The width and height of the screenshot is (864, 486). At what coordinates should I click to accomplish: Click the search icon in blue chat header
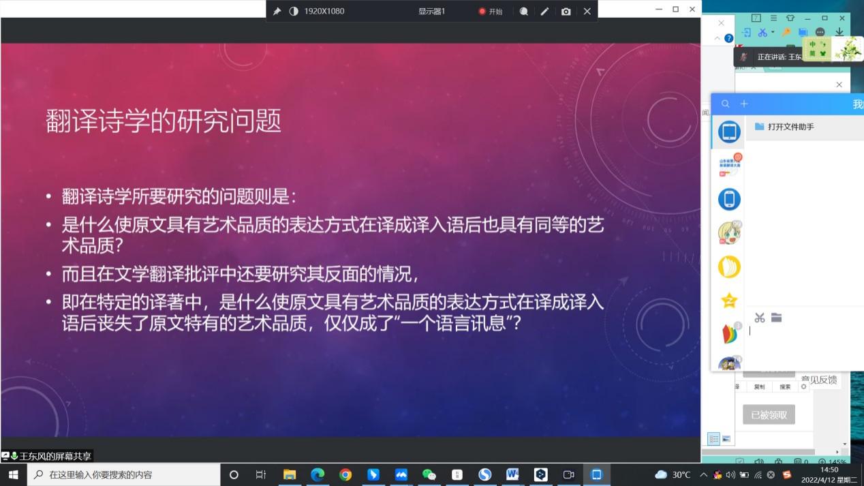[726, 104]
